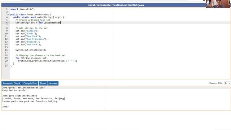The width and height of the screenshot is (231, 130).
Task: Click the javac TestLinkedHashSet.java console line
Action: pos(23,87)
